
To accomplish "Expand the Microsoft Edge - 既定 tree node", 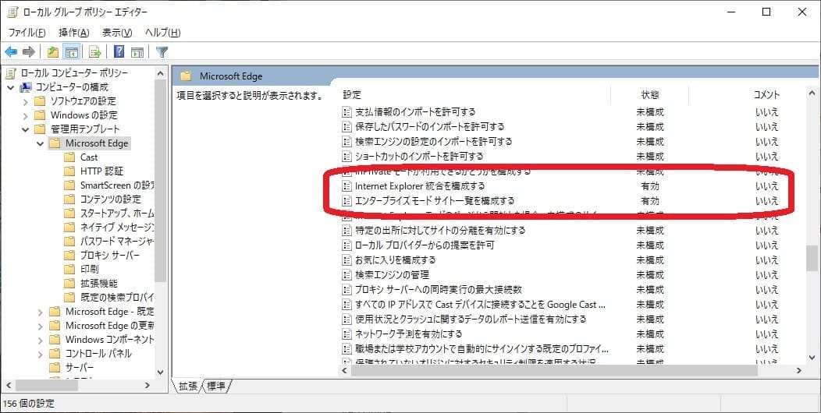I will (41, 312).
